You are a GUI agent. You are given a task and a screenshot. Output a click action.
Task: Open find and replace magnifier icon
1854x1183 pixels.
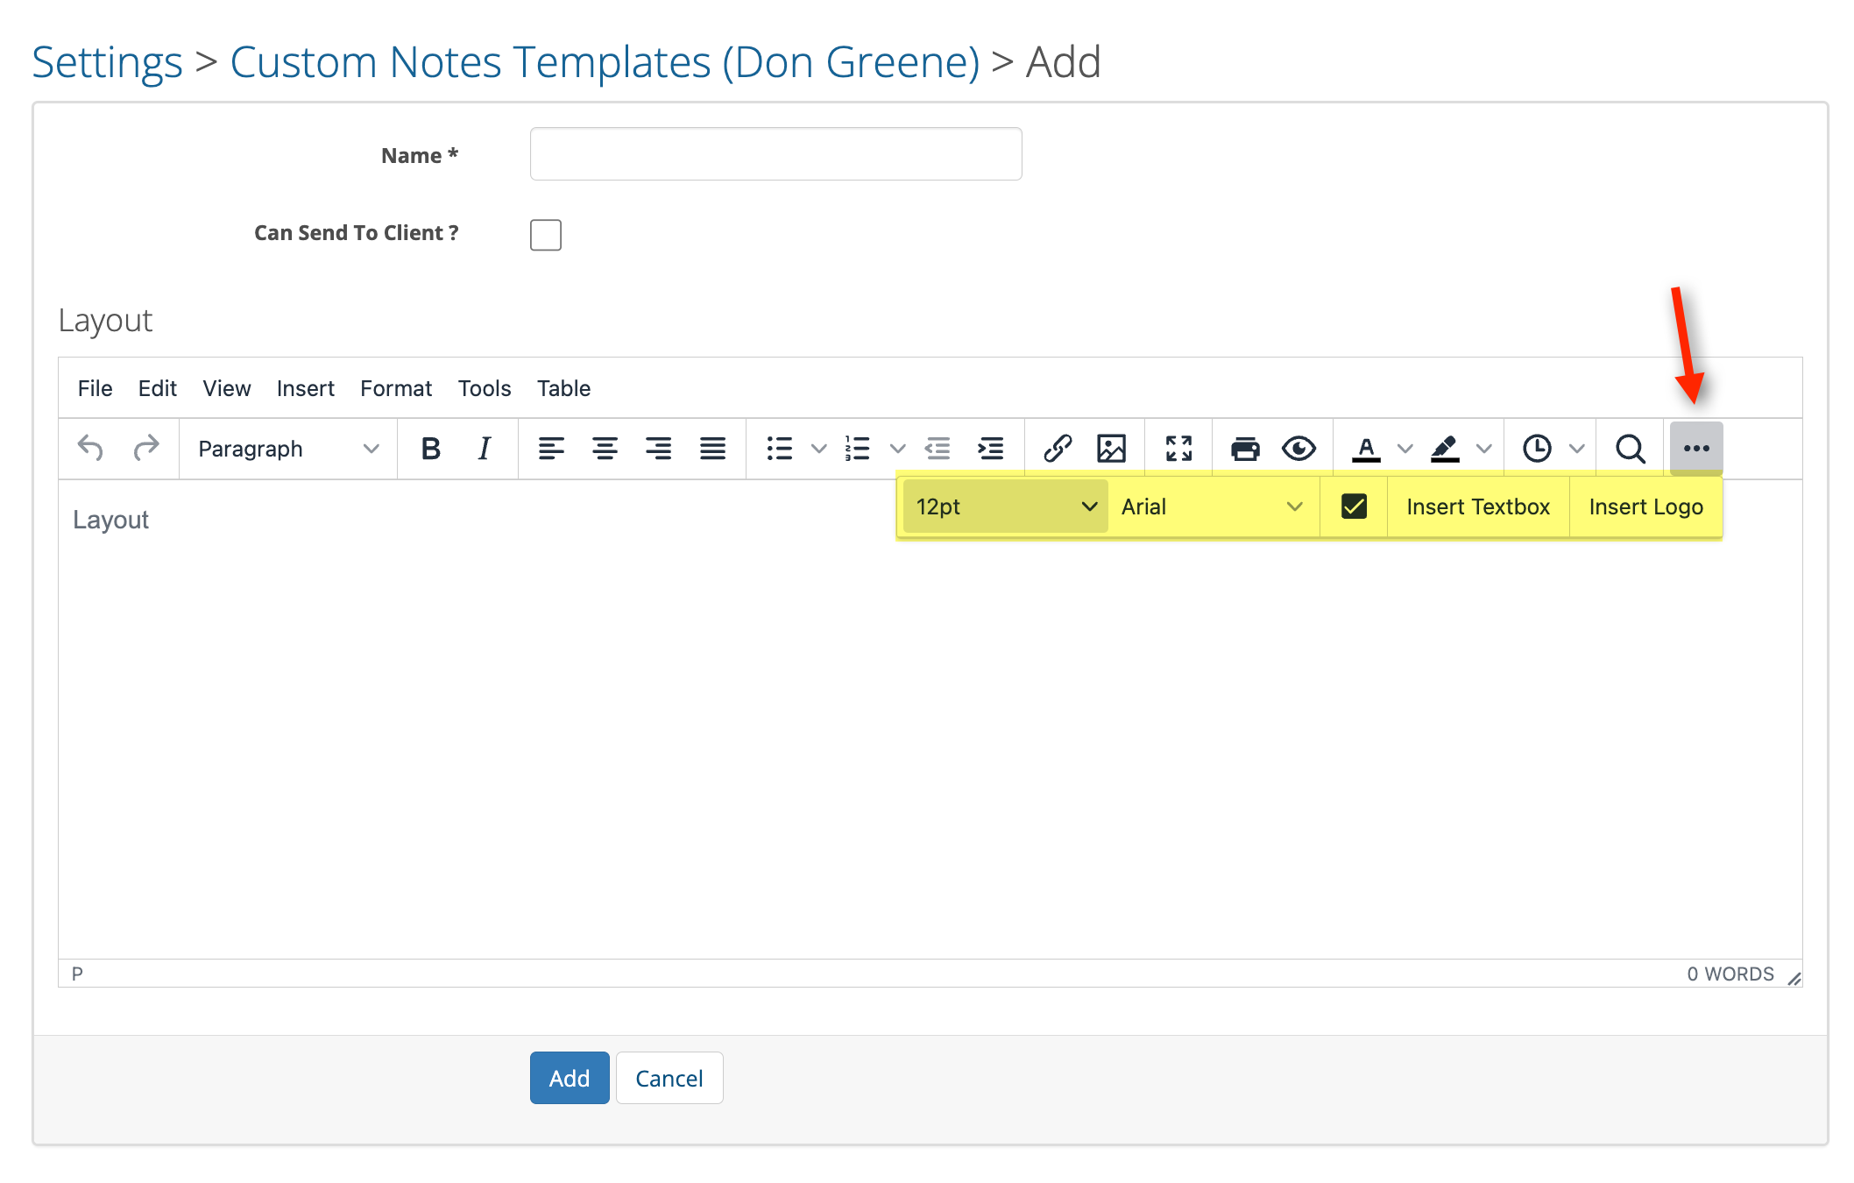click(1630, 449)
